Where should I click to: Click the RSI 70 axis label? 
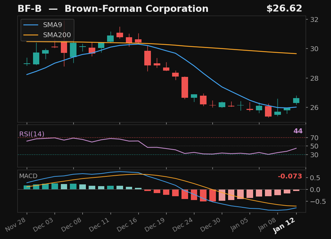314,138
